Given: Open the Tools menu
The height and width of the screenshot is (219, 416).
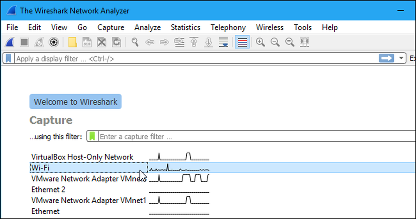Looking at the screenshot, I should pos(303,27).
